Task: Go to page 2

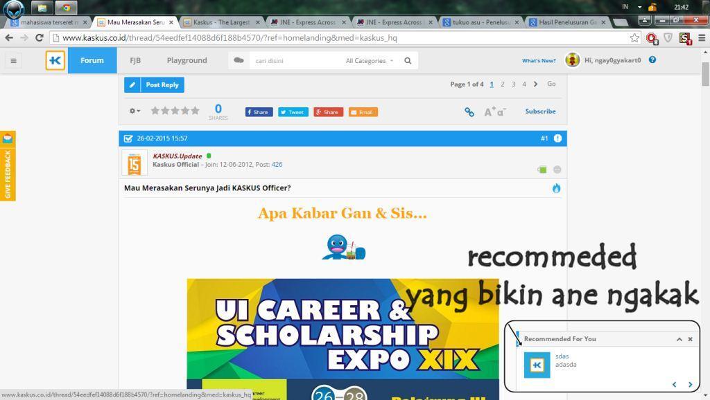Action: [503, 84]
